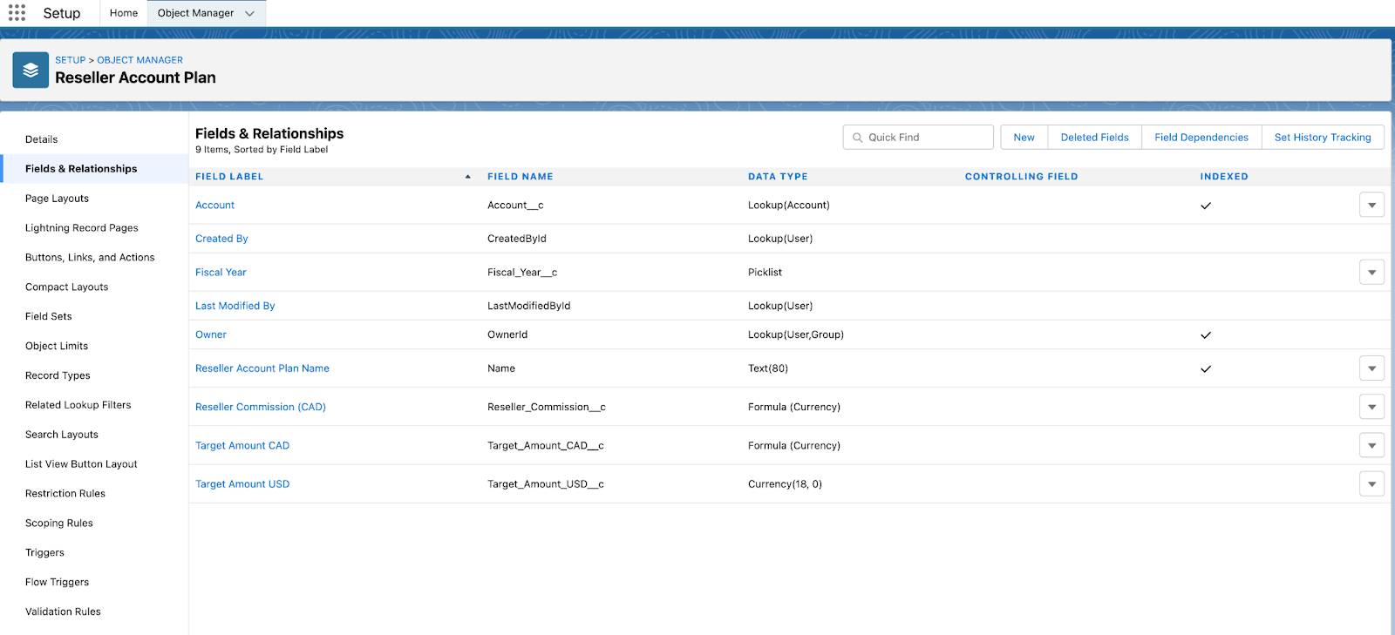Image resolution: width=1395 pixels, height=635 pixels.
Task: Click the OBJECT MANAGER breadcrumb link
Action: pos(140,60)
